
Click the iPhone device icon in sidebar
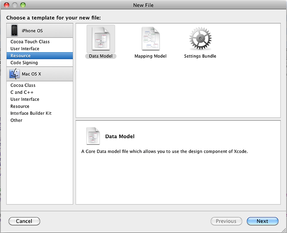[x=14, y=30]
